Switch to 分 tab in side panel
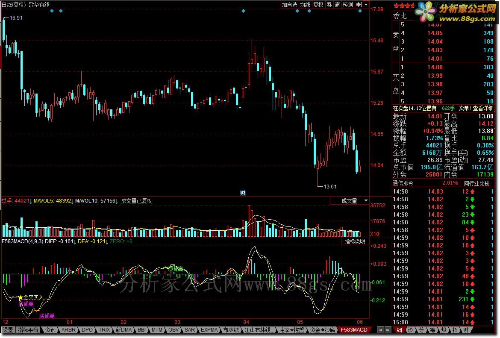500x338 pixels. click(421, 330)
